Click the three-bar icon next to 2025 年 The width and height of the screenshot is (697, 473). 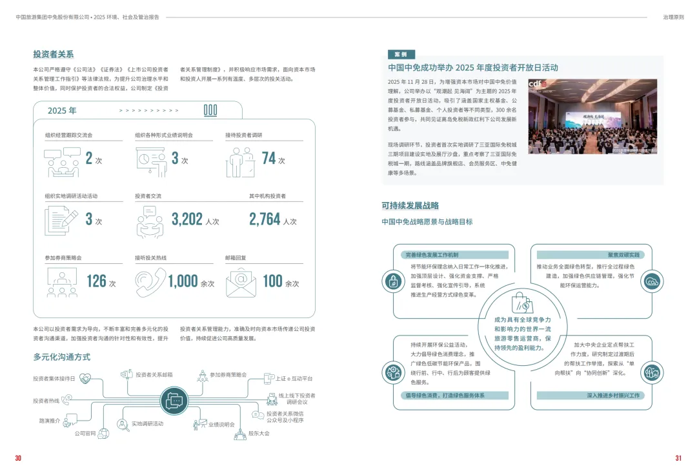[210, 110]
